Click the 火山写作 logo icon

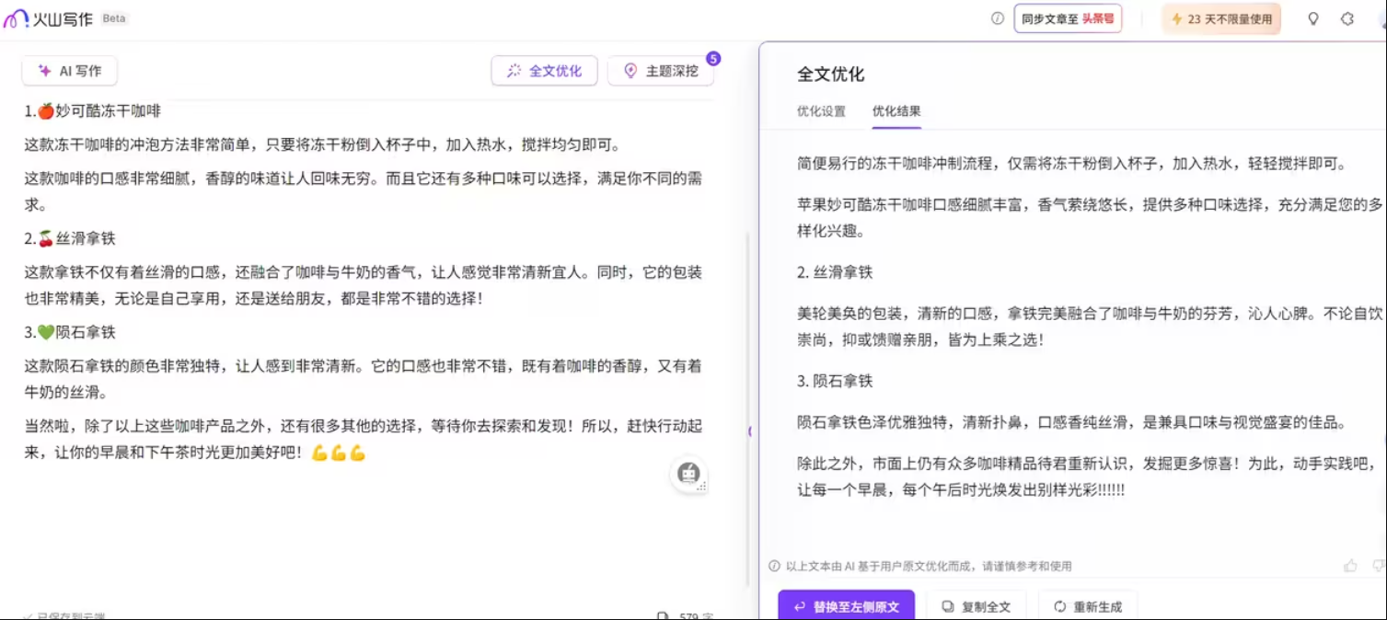(17, 18)
